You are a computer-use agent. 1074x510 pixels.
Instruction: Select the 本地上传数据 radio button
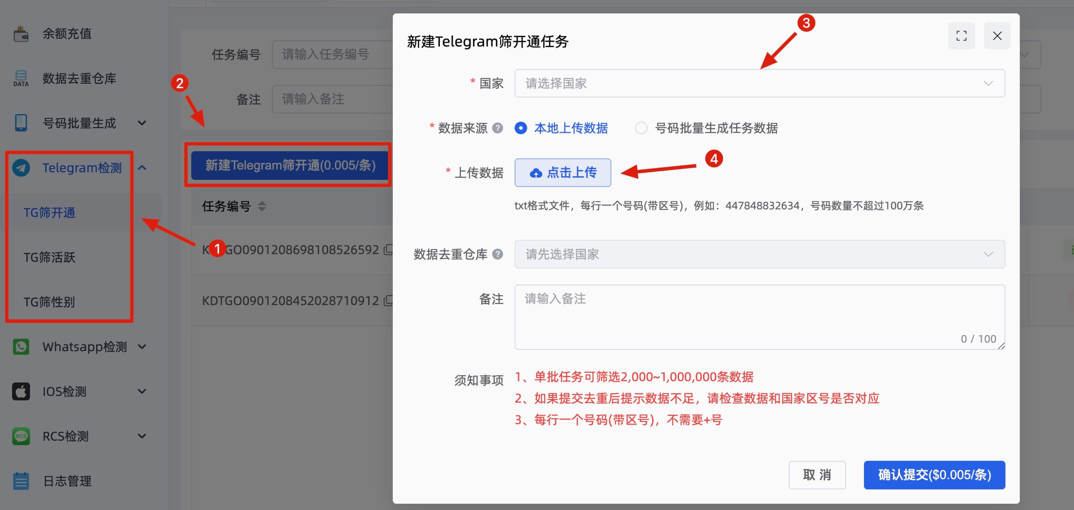point(520,128)
